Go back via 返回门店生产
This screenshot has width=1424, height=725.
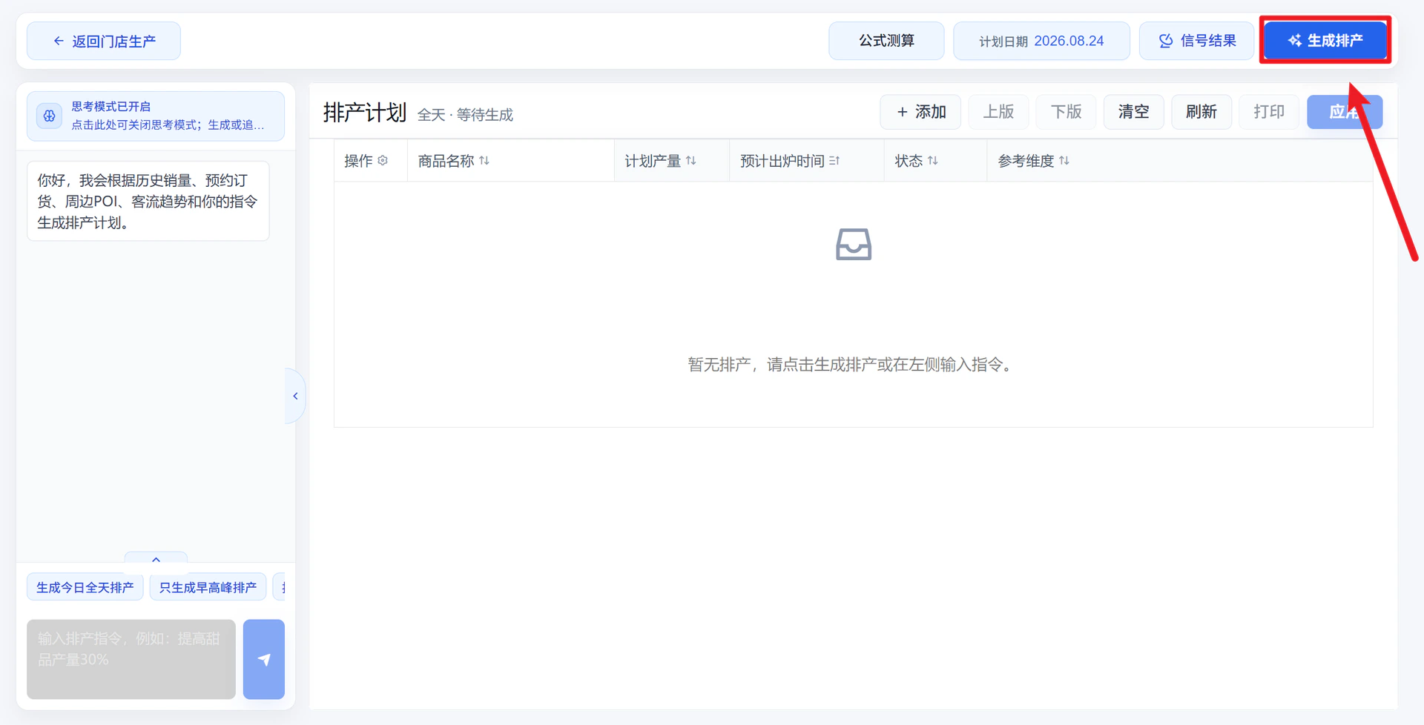click(x=104, y=41)
